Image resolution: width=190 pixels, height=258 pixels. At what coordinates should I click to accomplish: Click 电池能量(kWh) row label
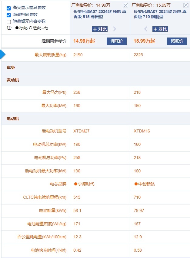[53, 211]
